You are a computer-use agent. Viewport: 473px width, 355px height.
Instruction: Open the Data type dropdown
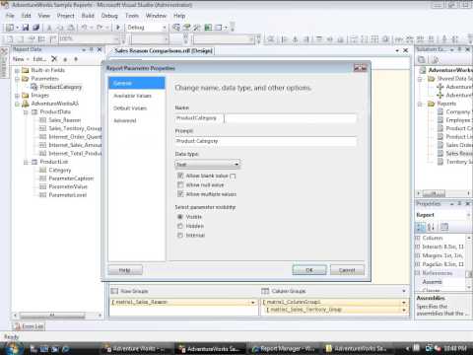tap(208, 164)
